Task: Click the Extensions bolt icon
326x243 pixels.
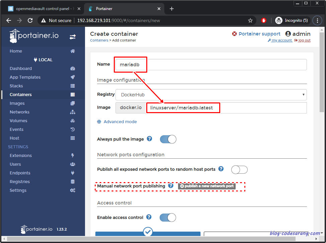Action: pos(73,156)
